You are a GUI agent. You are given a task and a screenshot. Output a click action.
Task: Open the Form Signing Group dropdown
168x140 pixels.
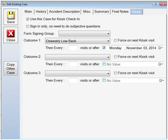click(x=85, y=33)
